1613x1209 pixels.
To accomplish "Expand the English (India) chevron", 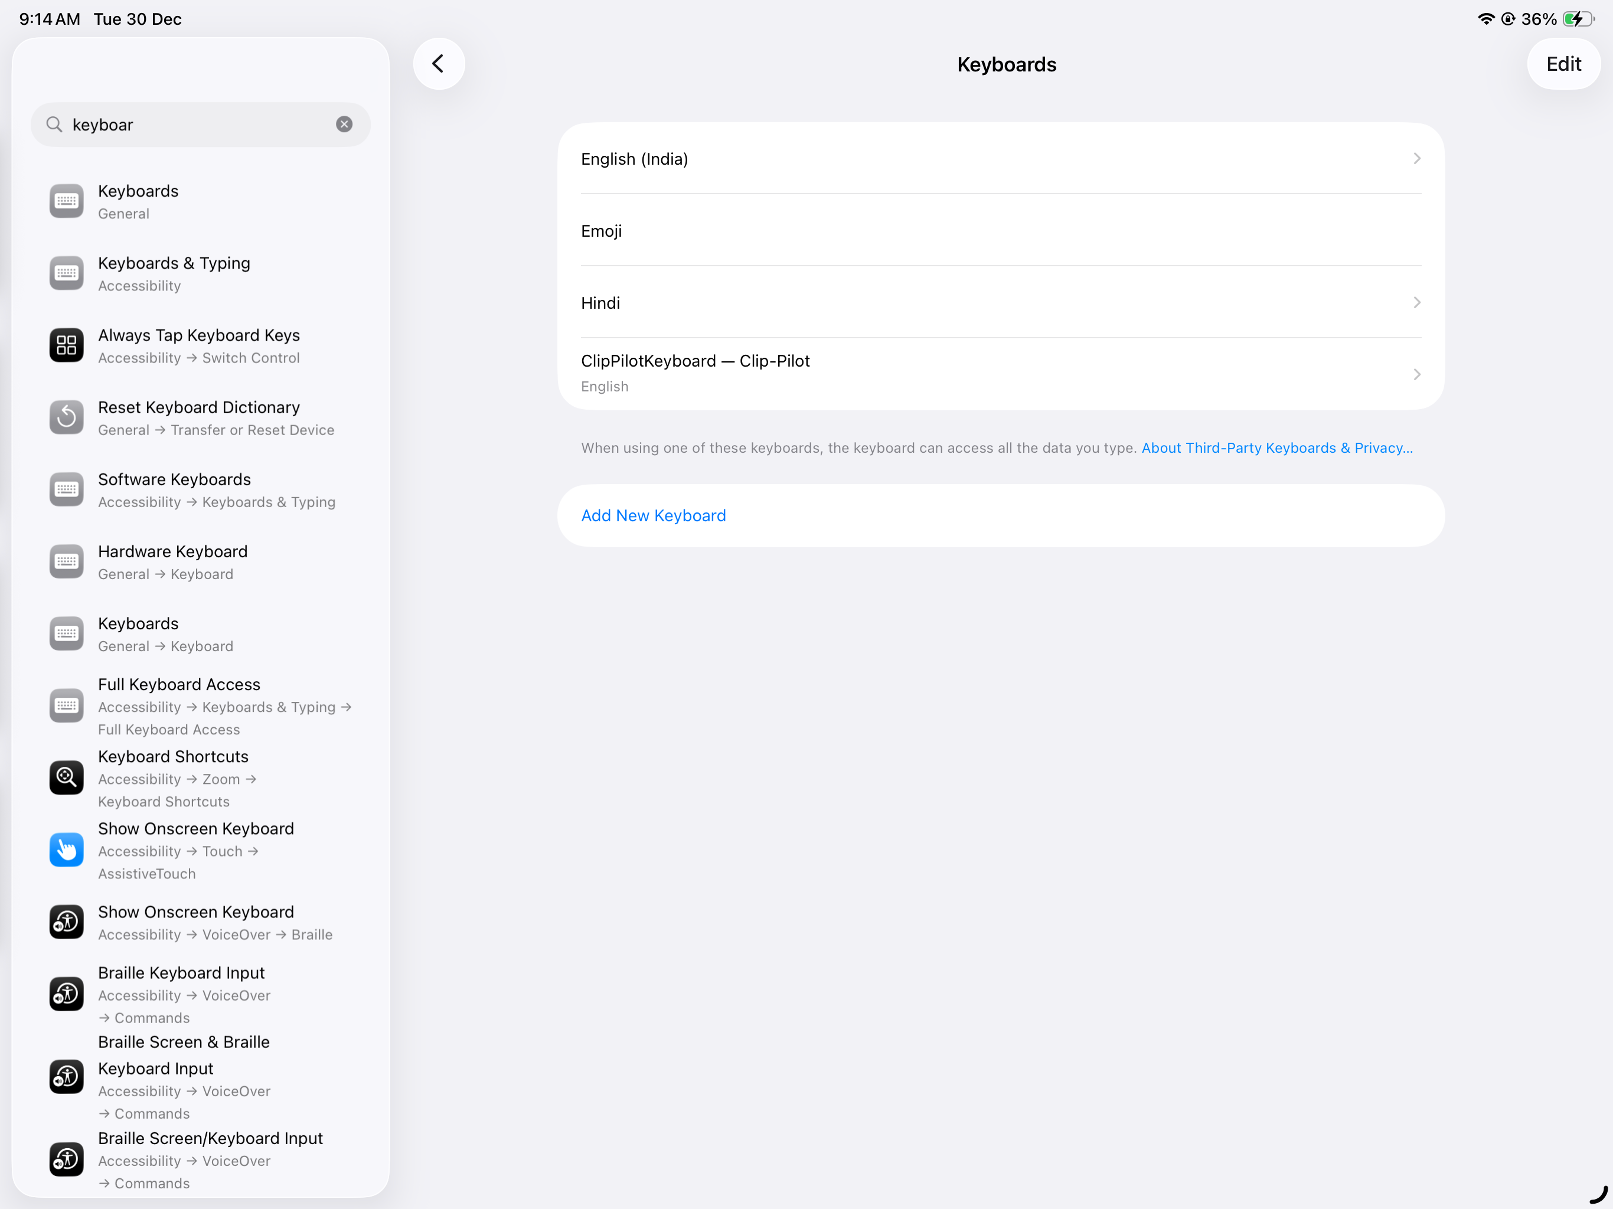I will click(1417, 158).
